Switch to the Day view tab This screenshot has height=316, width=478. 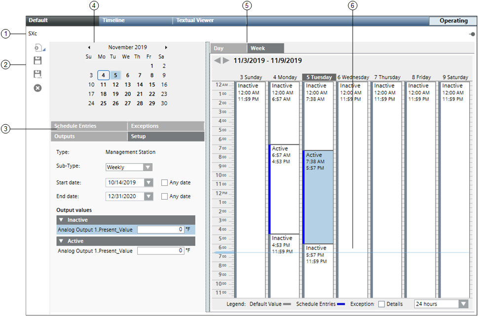pos(219,48)
